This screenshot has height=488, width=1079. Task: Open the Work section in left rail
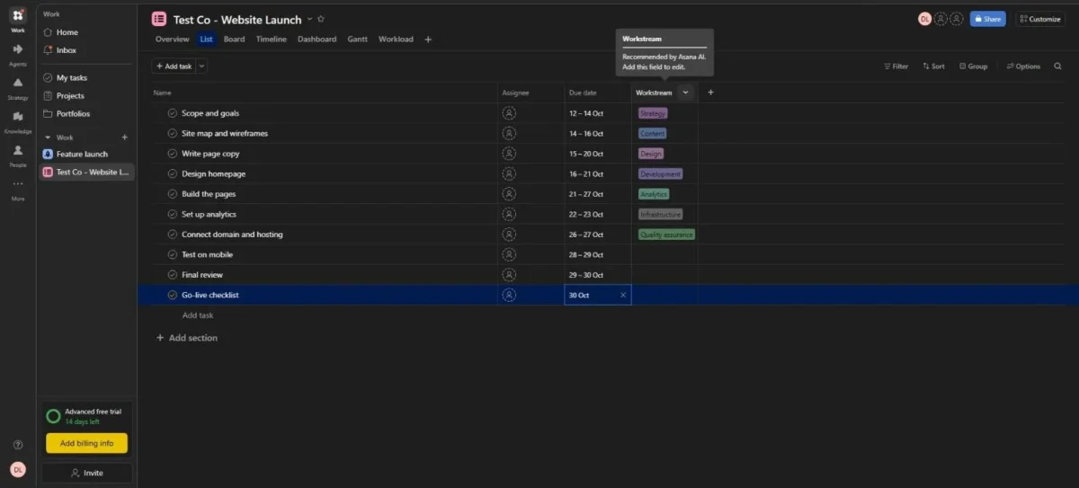coord(17,19)
